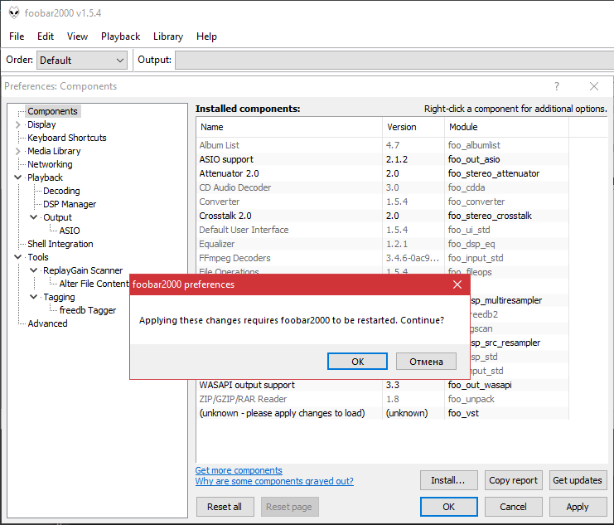
Task: Click the Output device field
Action: pos(394,61)
